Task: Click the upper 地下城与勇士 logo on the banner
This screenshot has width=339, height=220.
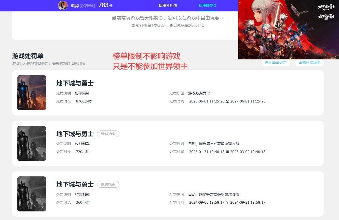Action: pyautogui.click(x=327, y=7)
